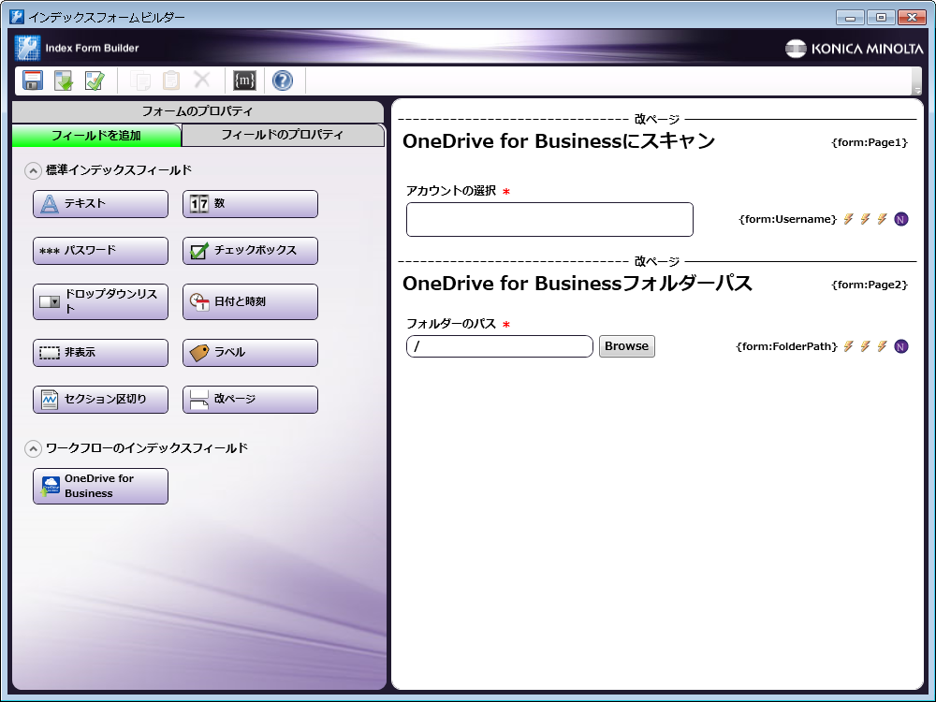Click the middle lightning icon beside {form:FolderPath}
Screen dimensions: 936x702
(865, 346)
